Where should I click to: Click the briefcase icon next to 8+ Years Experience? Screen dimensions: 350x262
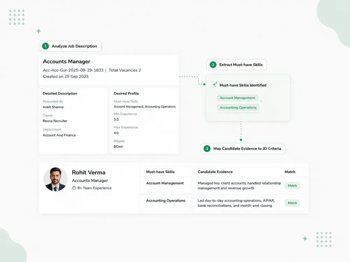pyautogui.click(x=74, y=188)
